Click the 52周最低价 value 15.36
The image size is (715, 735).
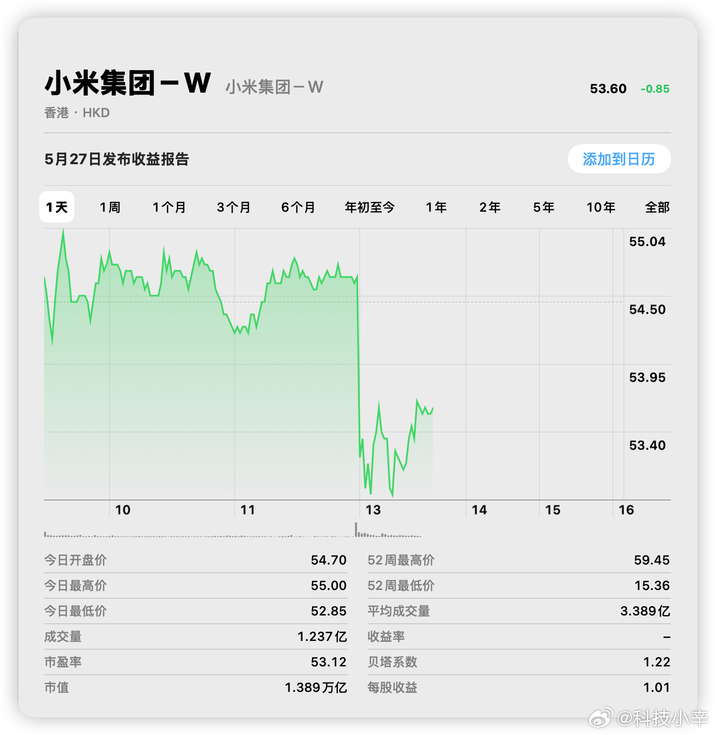pos(652,586)
